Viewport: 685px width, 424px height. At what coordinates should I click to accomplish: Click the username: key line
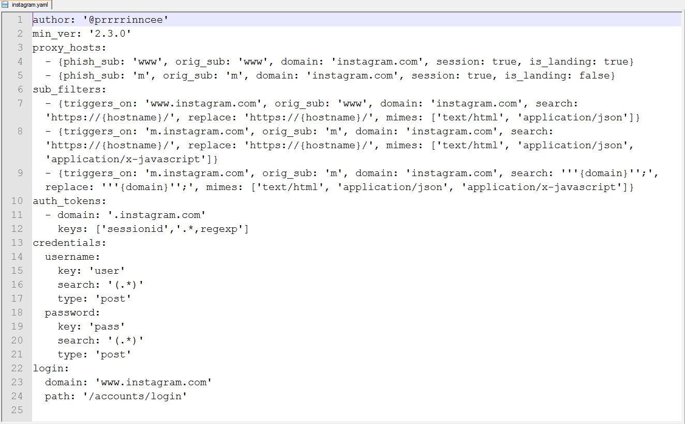[x=72, y=257]
